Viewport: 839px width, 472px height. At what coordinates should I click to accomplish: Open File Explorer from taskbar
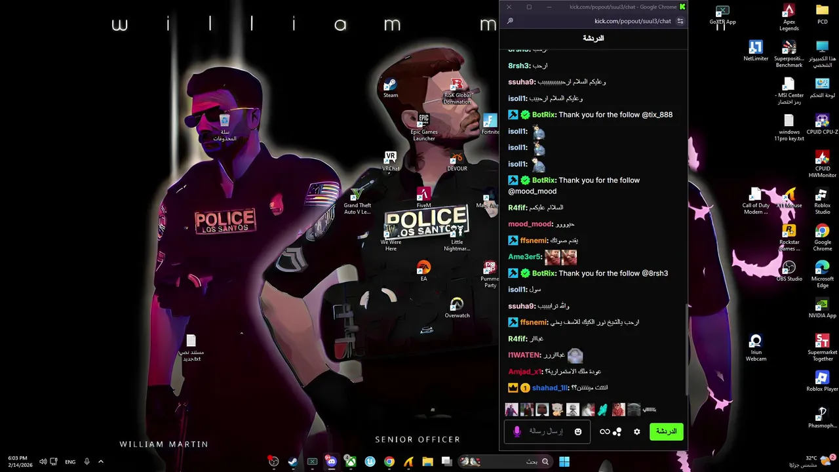point(427,462)
